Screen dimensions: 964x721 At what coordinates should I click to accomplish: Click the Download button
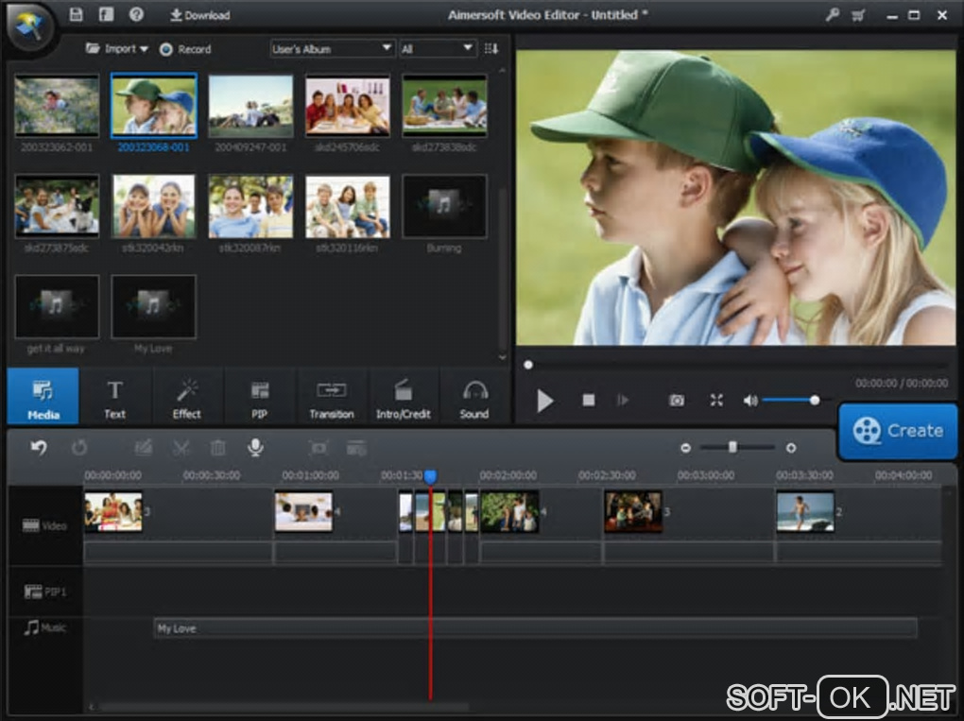[199, 15]
